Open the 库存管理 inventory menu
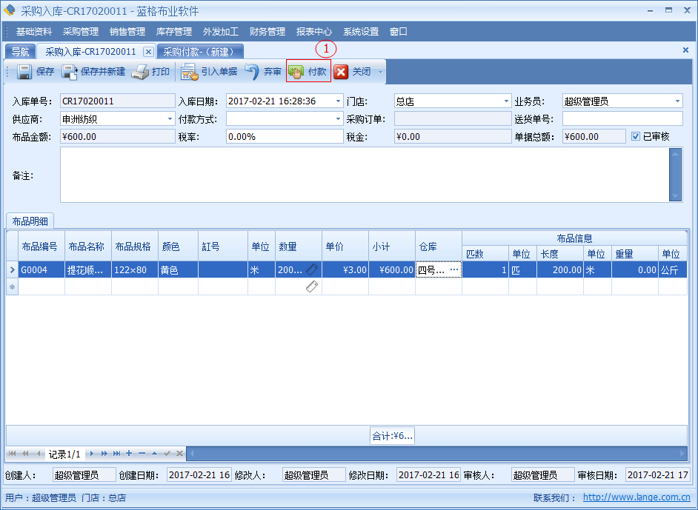698x510 pixels. point(174,32)
